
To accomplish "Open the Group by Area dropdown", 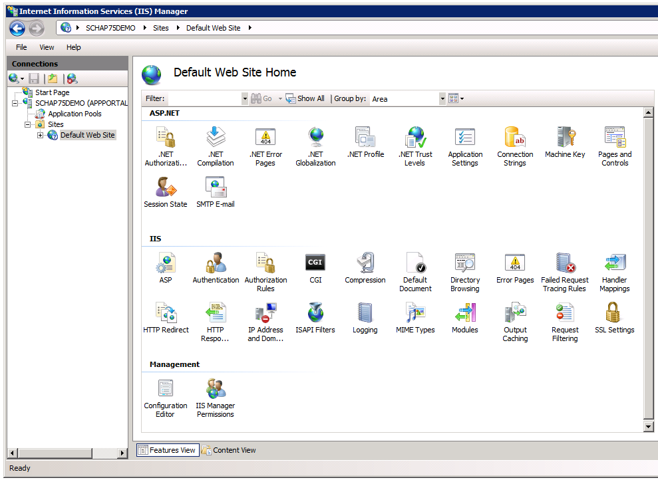I will click(442, 98).
